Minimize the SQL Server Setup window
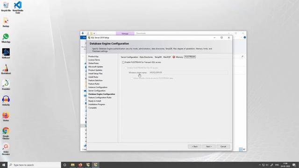 pos(214,37)
